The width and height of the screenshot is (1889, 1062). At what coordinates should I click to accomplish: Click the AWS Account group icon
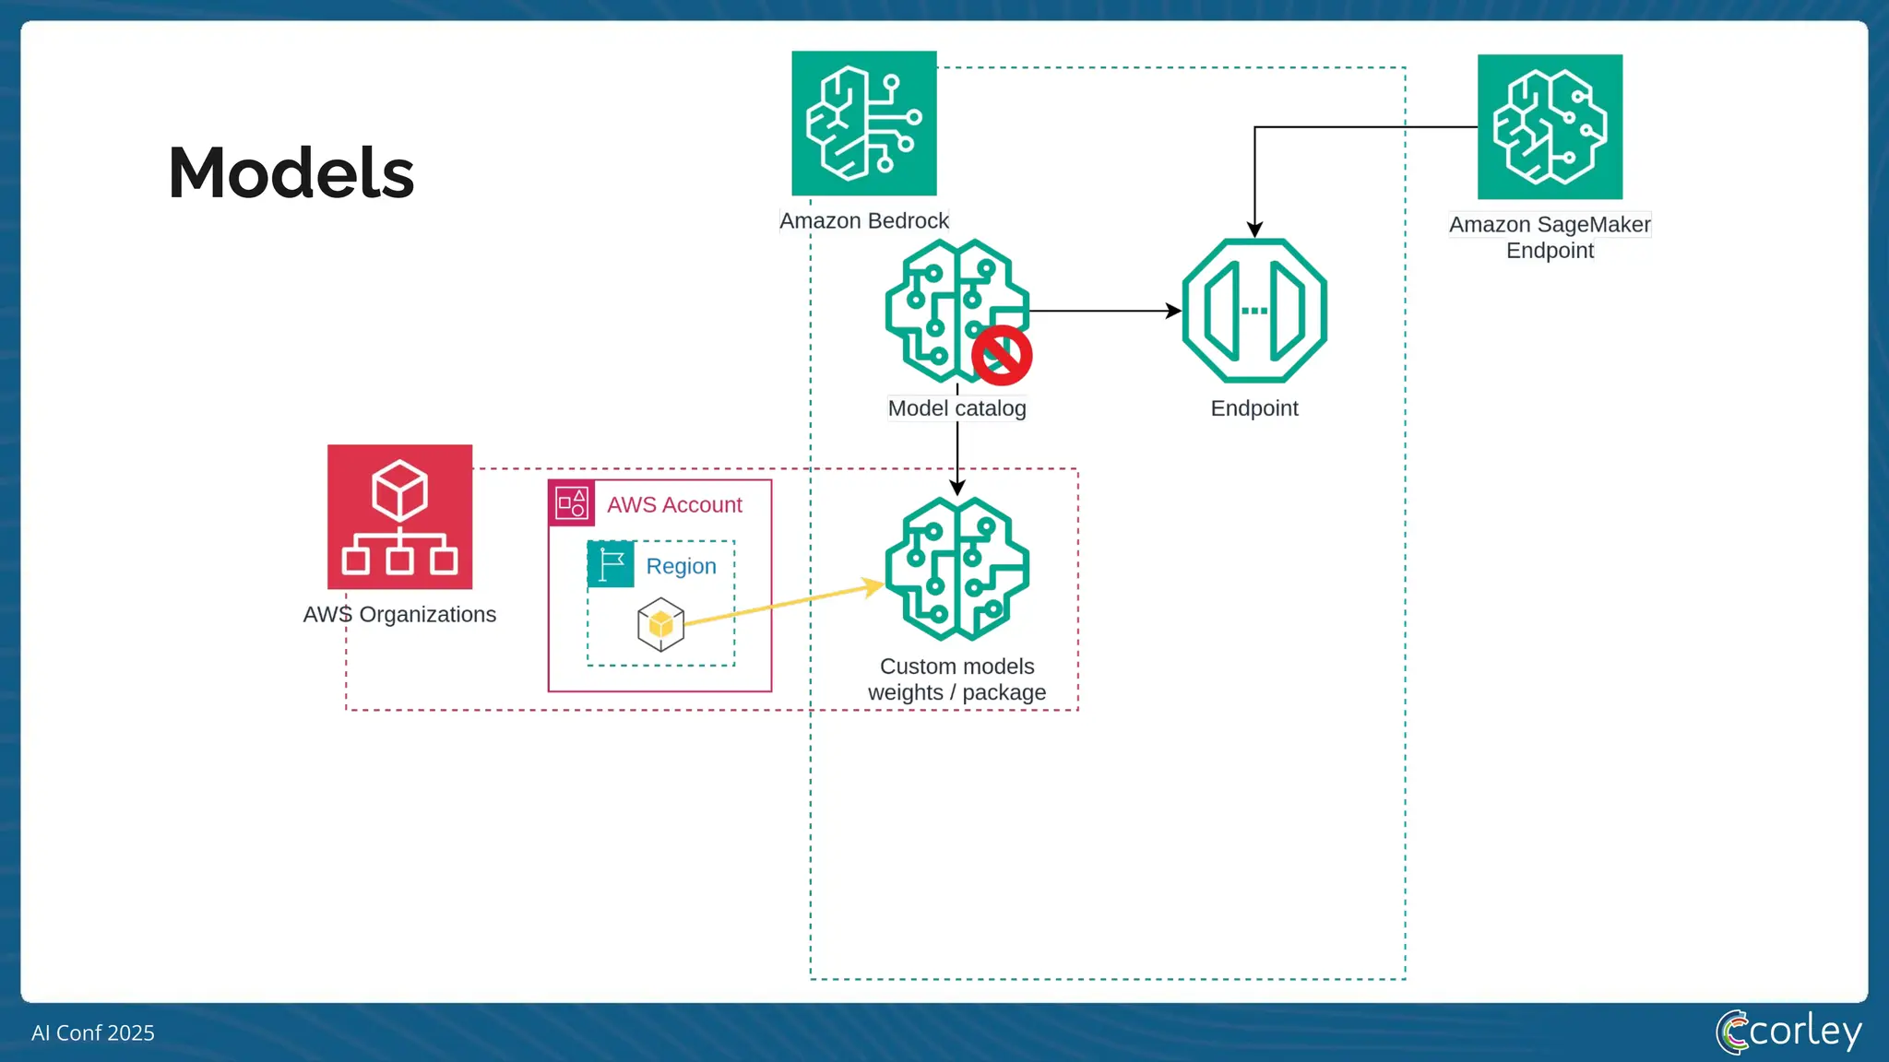[572, 503]
